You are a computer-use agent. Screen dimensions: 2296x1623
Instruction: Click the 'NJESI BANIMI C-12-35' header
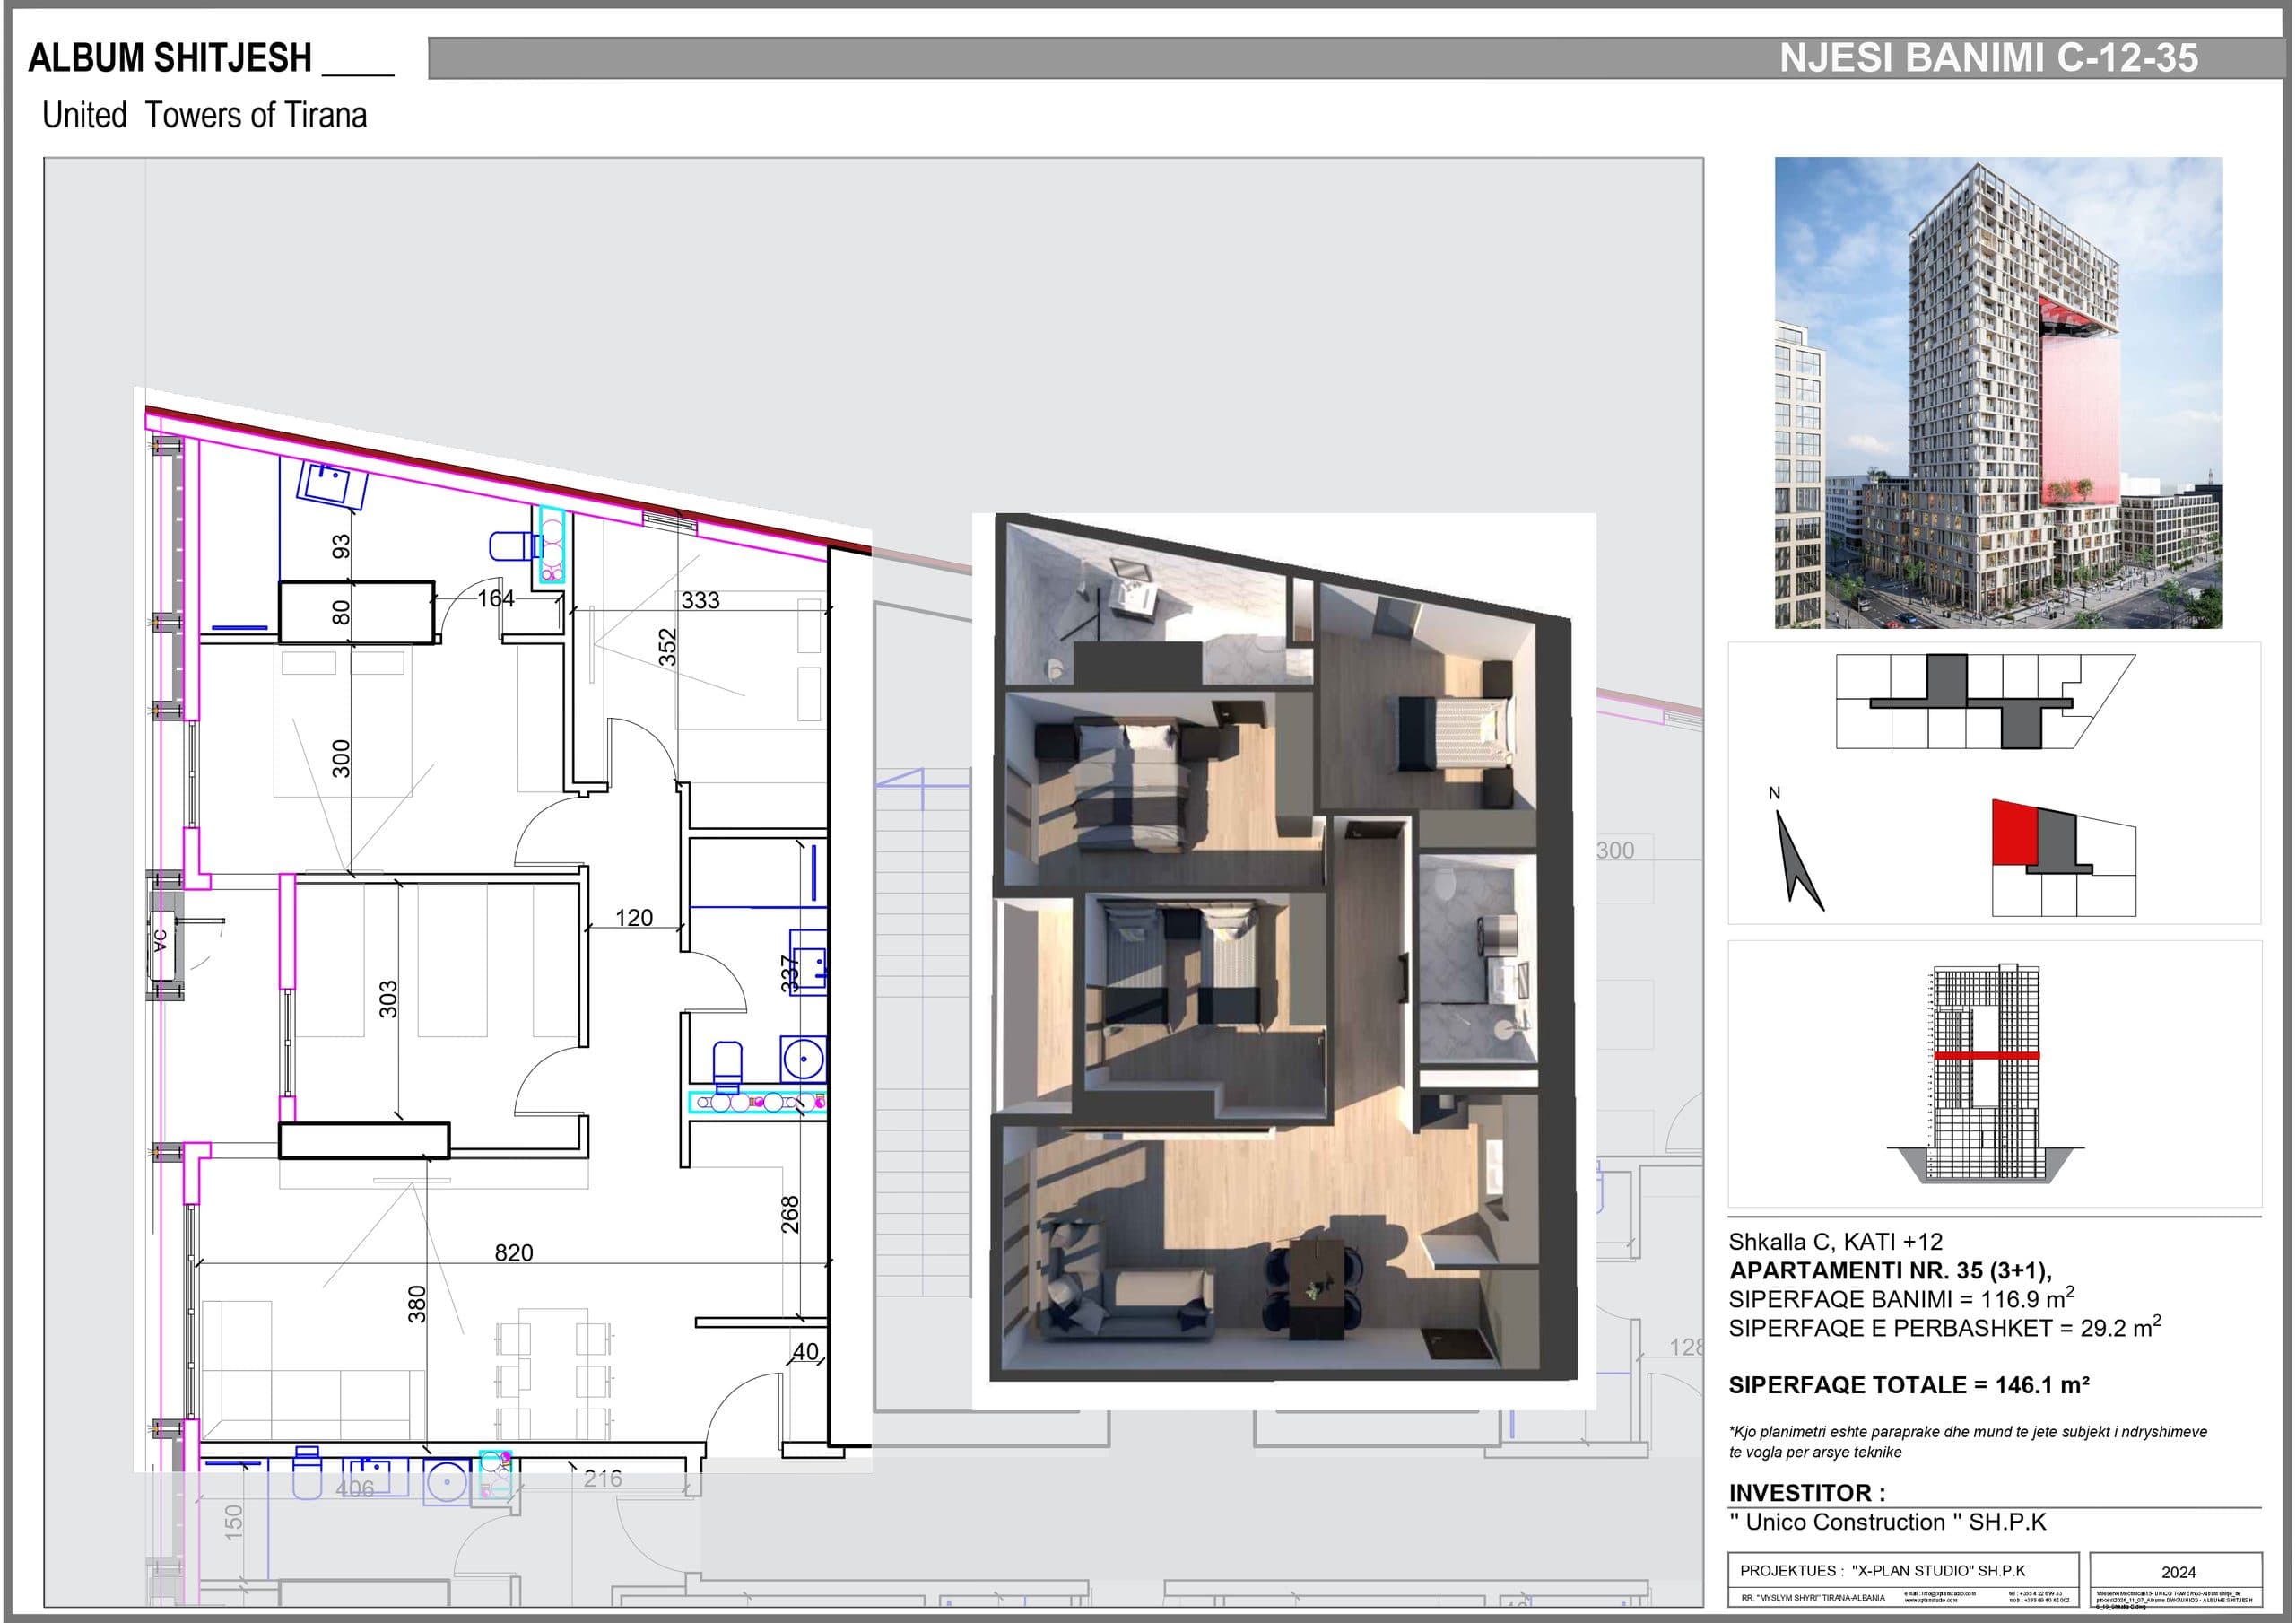click(x=1988, y=58)
